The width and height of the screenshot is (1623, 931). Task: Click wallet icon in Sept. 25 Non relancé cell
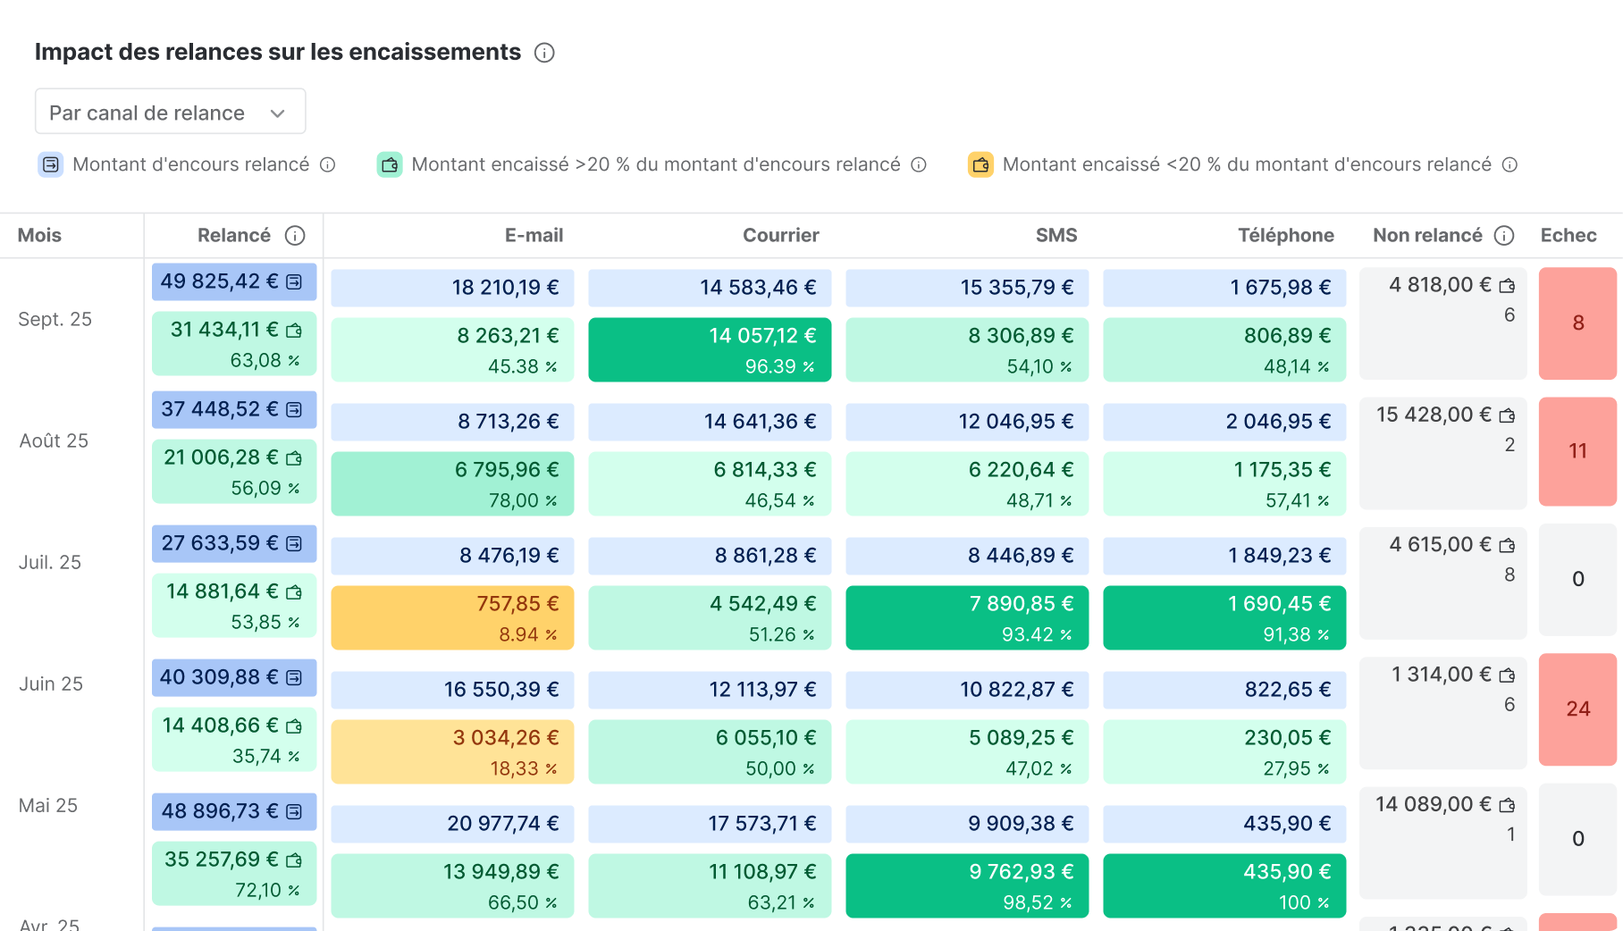tap(1508, 284)
